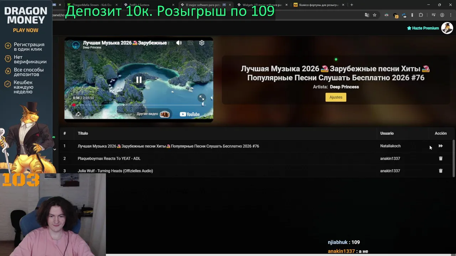456x256 pixels.
Task: Open video player settings gear
Action: pyautogui.click(x=202, y=43)
